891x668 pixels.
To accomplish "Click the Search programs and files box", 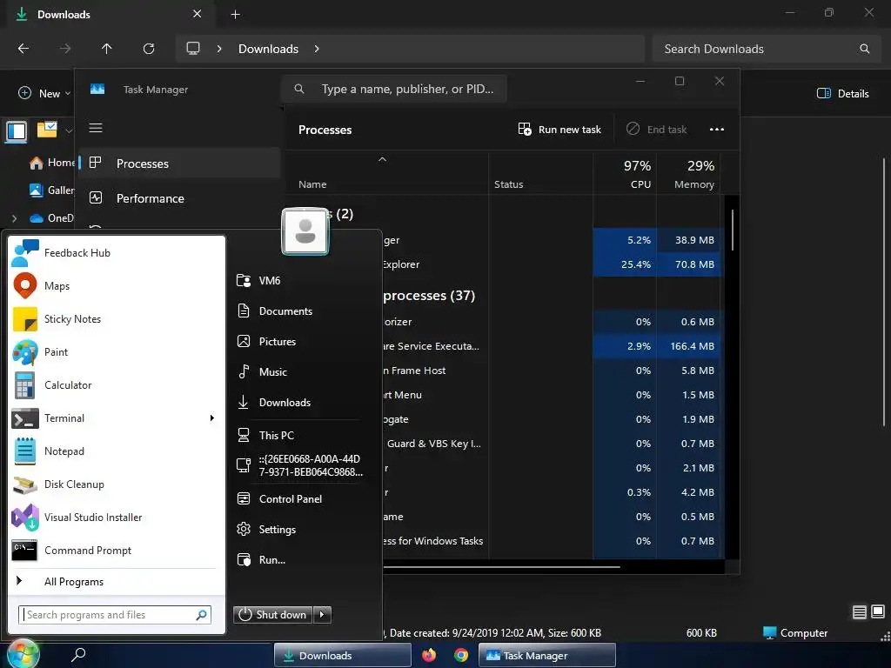I will click(x=115, y=615).
